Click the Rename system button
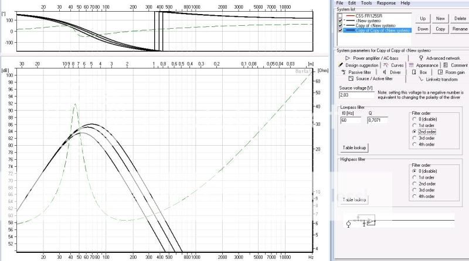469x261 pixels. pos(460,29)
